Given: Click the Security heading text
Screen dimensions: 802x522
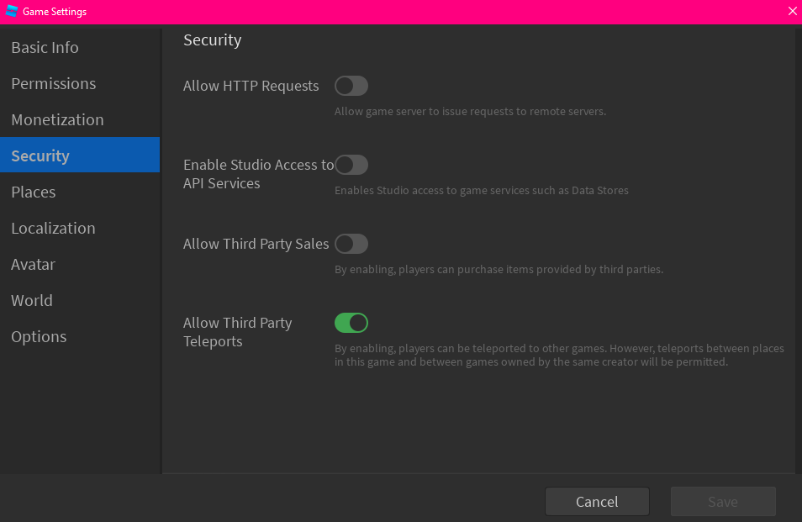Looking at the screenshot, I should click(x=212, y=40).
